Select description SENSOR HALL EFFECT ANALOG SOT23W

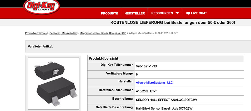pyautogui.click(x=166, y=100)
